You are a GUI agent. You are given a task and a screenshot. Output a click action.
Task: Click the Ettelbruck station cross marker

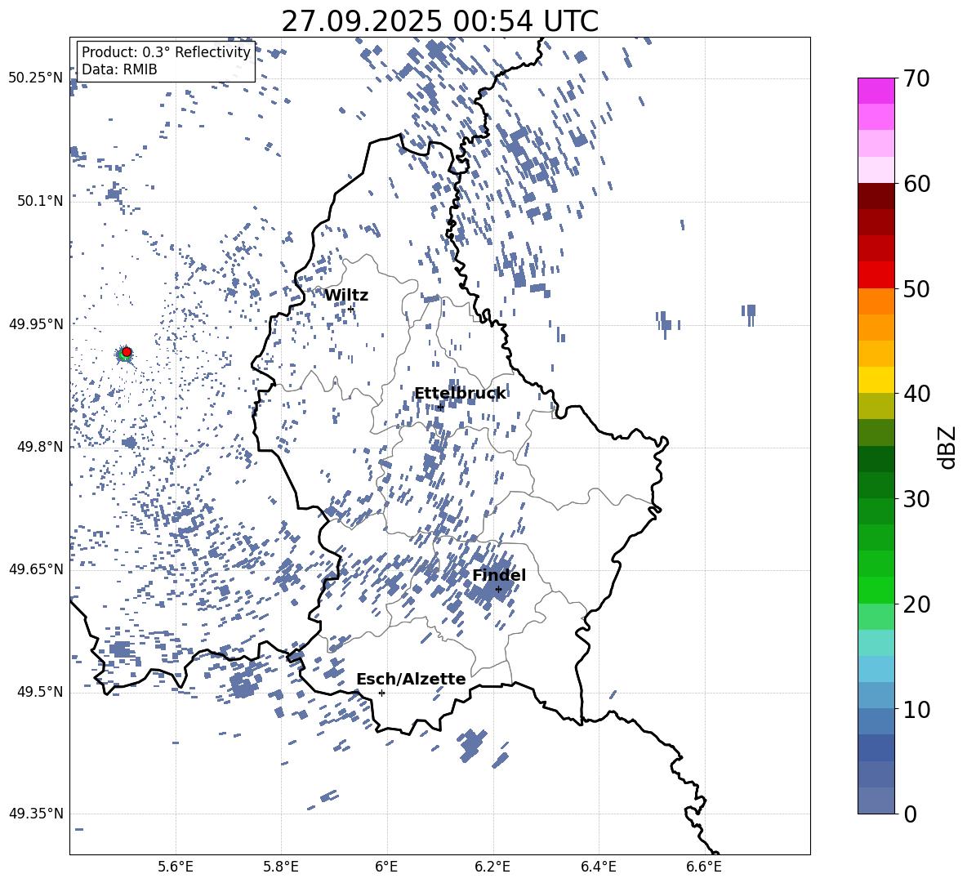click(440, 406)
